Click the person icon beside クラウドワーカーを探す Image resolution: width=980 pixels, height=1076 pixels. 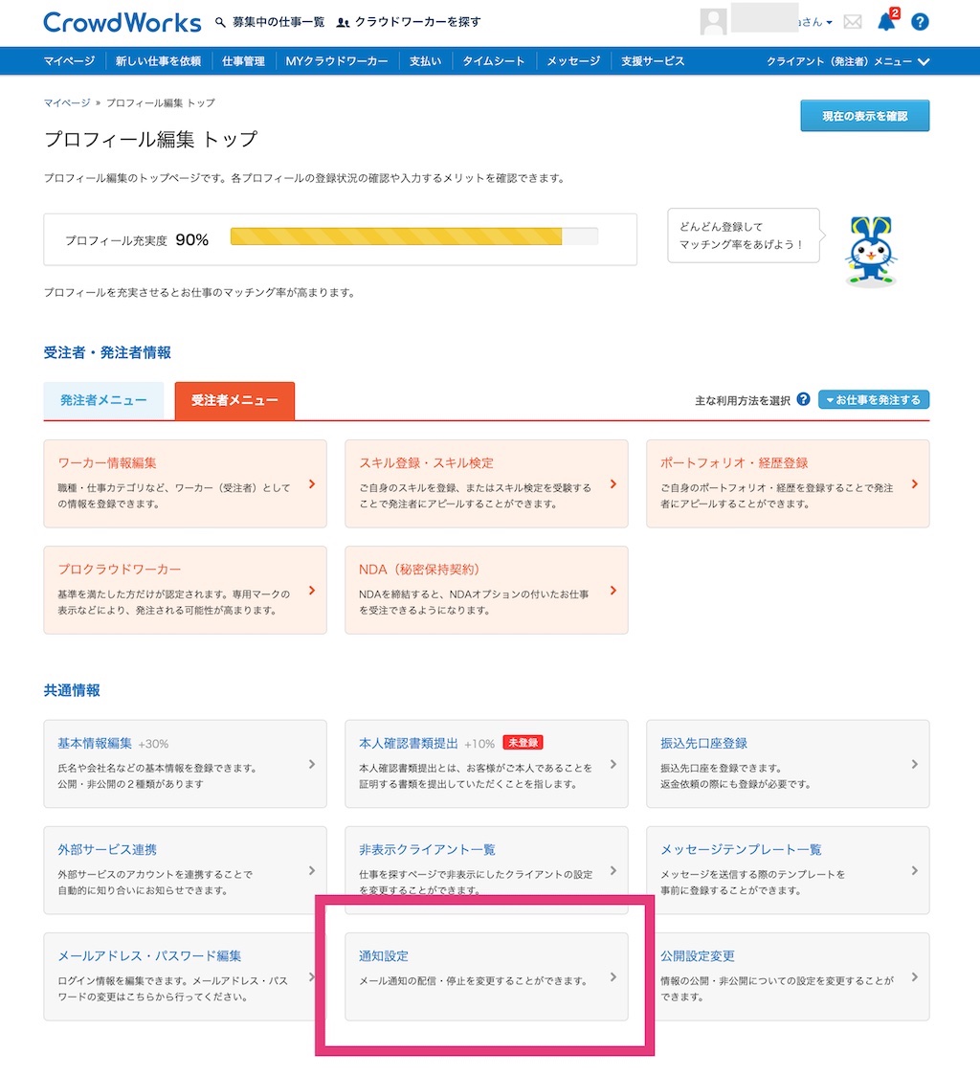point(343,21)
